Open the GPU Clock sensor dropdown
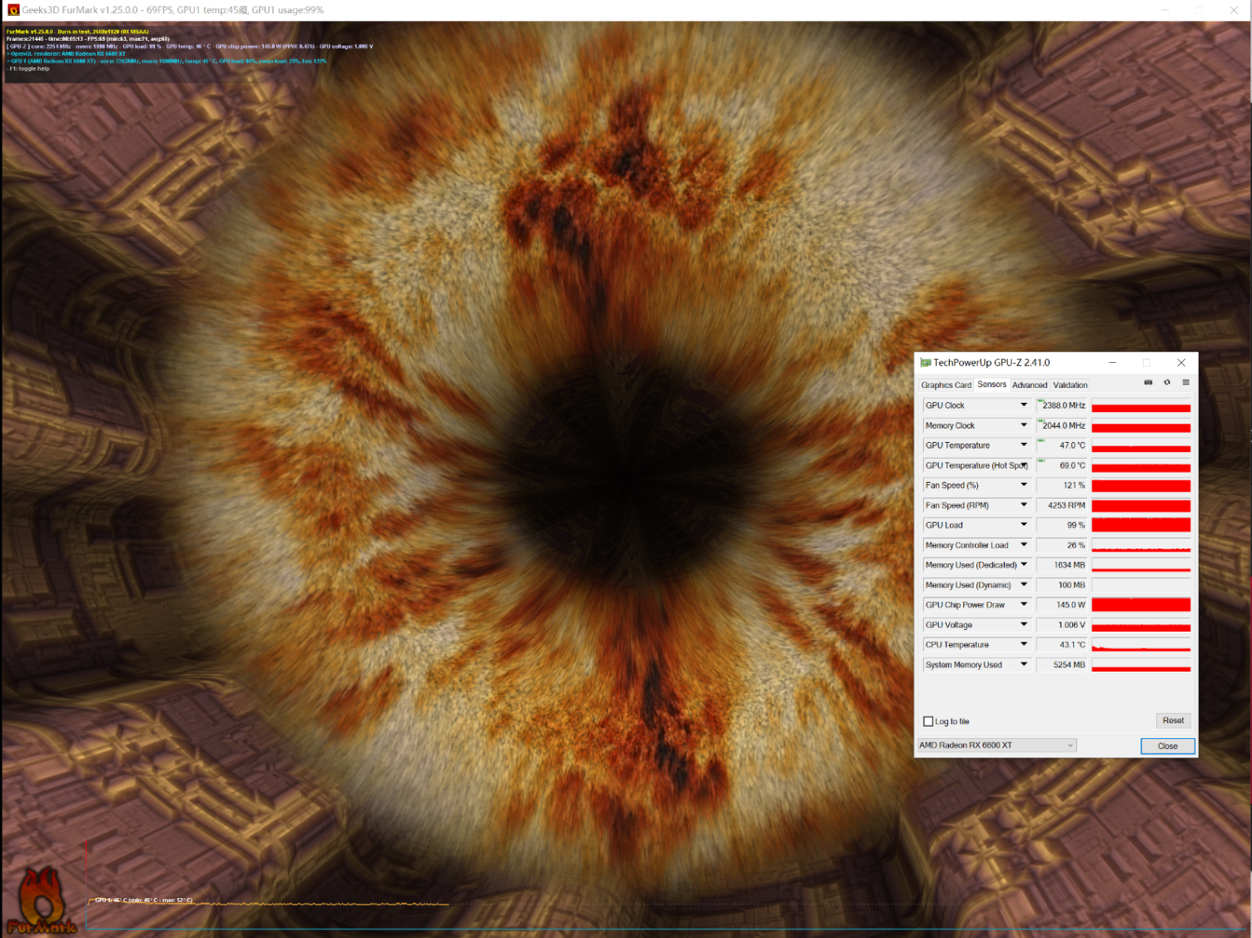1252x938 pixels. click(1024, 405)
